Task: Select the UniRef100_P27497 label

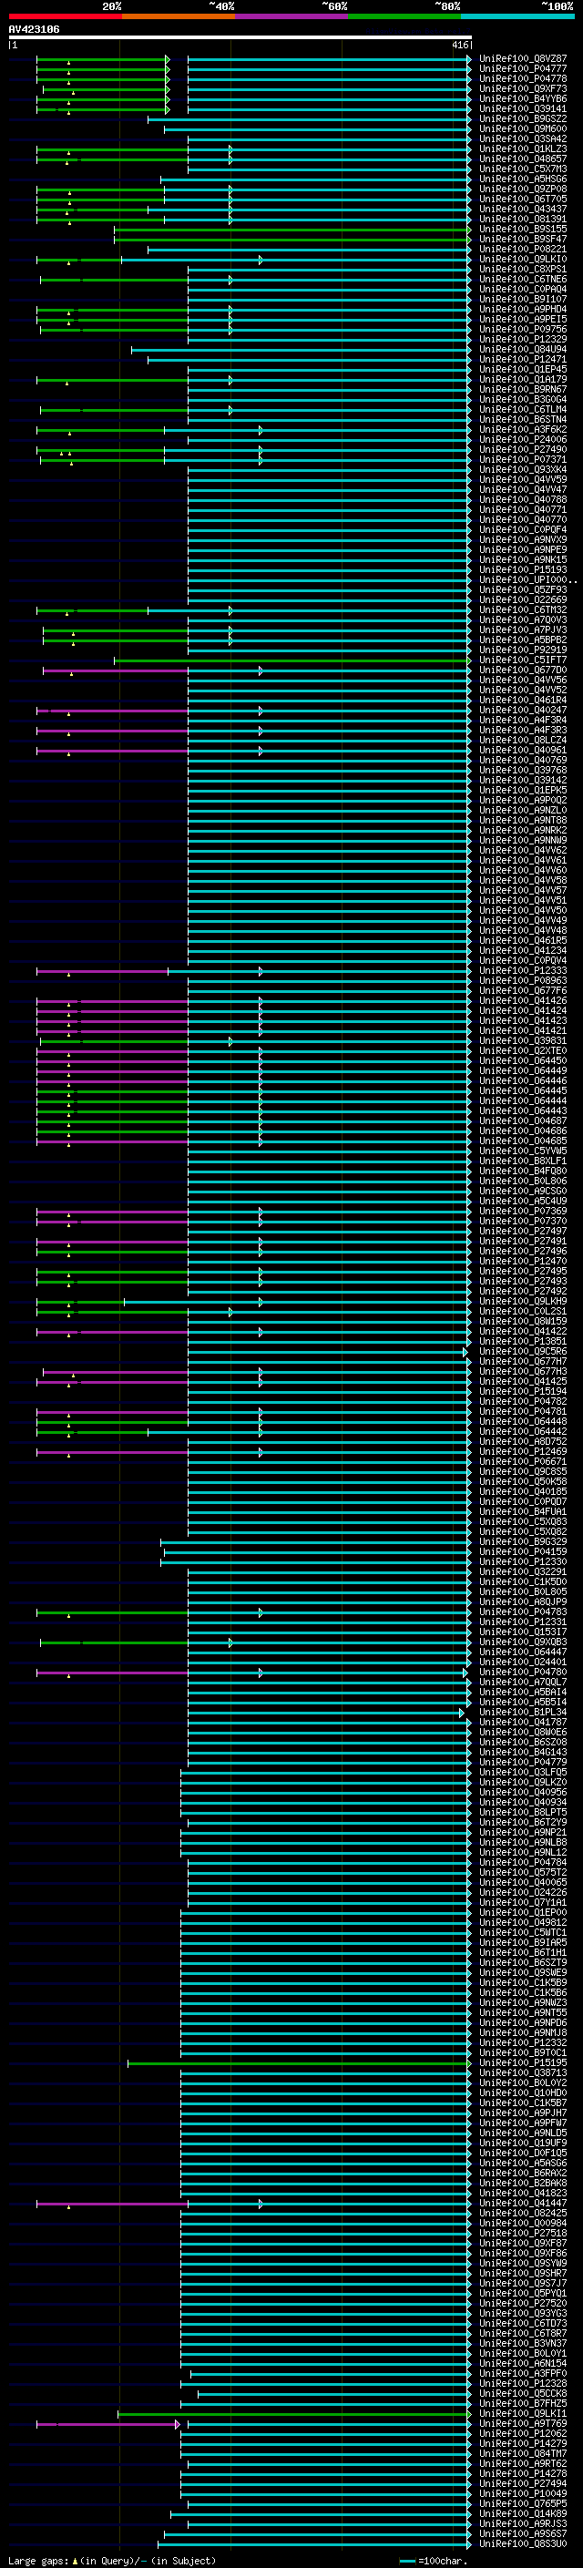Action: 522,1232
